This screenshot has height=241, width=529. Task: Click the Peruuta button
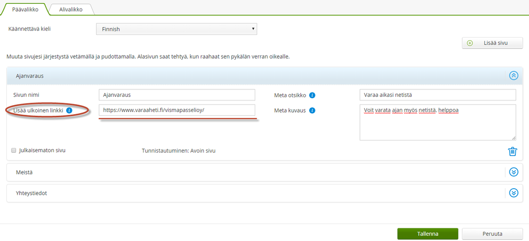coord(492,234)
